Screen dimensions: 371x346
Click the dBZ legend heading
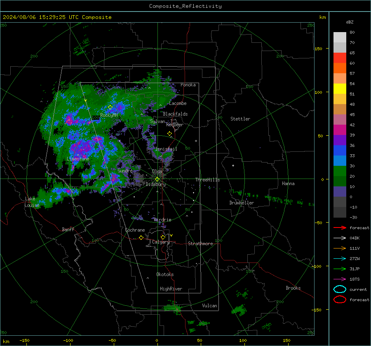[350, 22]
